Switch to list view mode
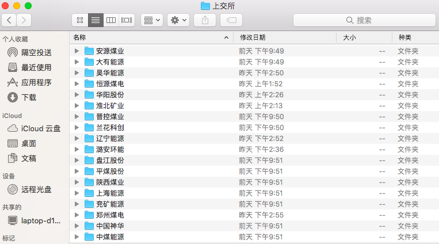This screenshot has height=244, width=439. click(x=96, y=20)
